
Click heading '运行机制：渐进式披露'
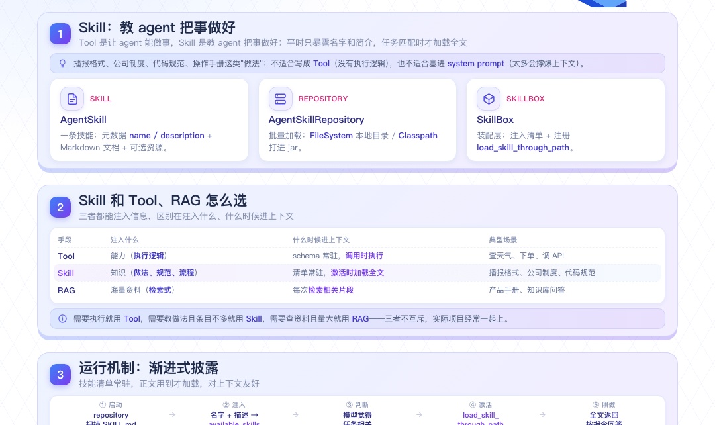[149, 368]
